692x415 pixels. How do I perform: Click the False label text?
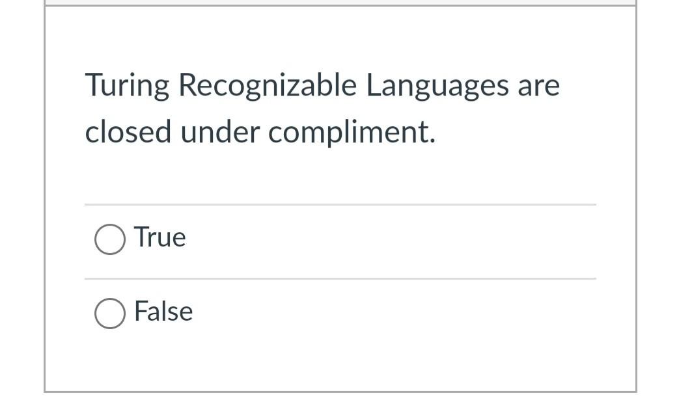point(163,311)
